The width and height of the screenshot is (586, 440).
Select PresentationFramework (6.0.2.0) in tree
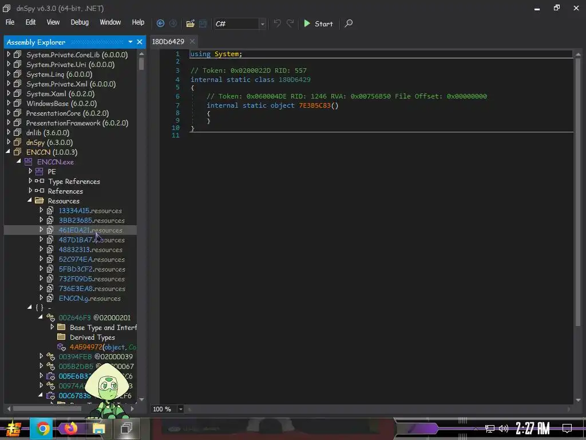[77, 123]
